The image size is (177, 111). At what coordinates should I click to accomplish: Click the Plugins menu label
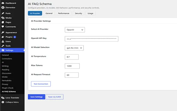(9, 37)
